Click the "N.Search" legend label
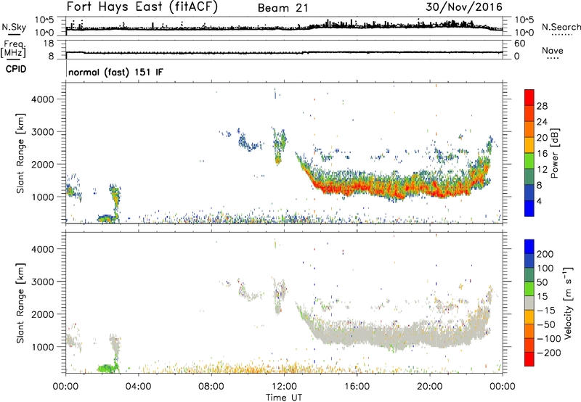This screenshot has height=402, width=581. pos(561,27)
